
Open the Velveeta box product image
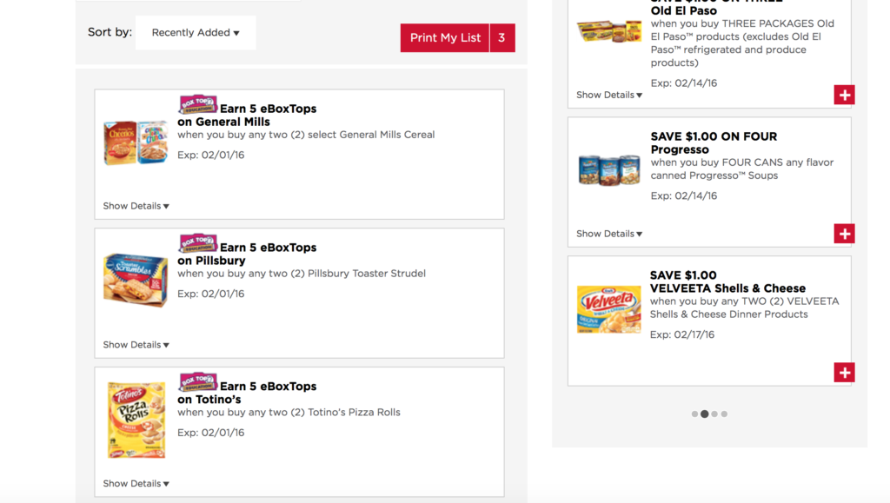point(609,309)
